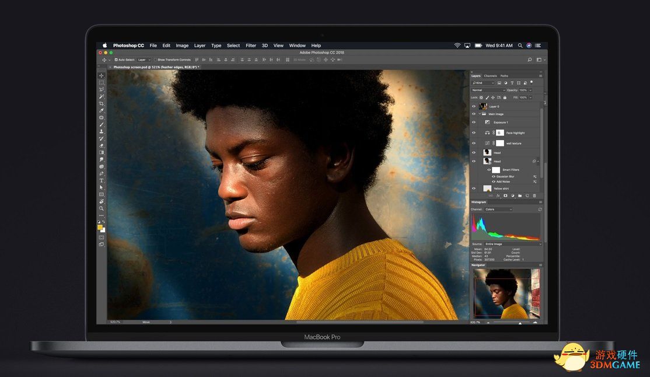Select the Pen tool
The width and height of the screenshot is (650, 377).
(x=102, y=173)
